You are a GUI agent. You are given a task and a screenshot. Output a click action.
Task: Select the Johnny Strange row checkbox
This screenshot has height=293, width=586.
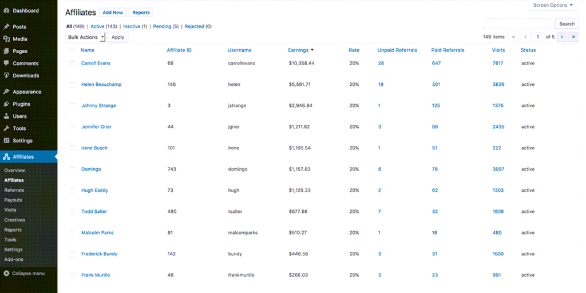(73, 106)
